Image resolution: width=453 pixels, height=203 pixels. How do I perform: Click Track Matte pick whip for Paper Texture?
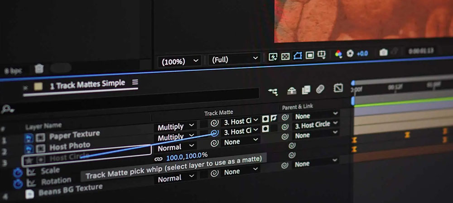[x=214, y=123]
